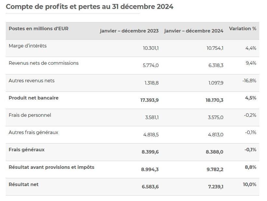Select 'Résultat avant provisions et impôts' label
267x201 pixels.
click(x=51, y=167)
